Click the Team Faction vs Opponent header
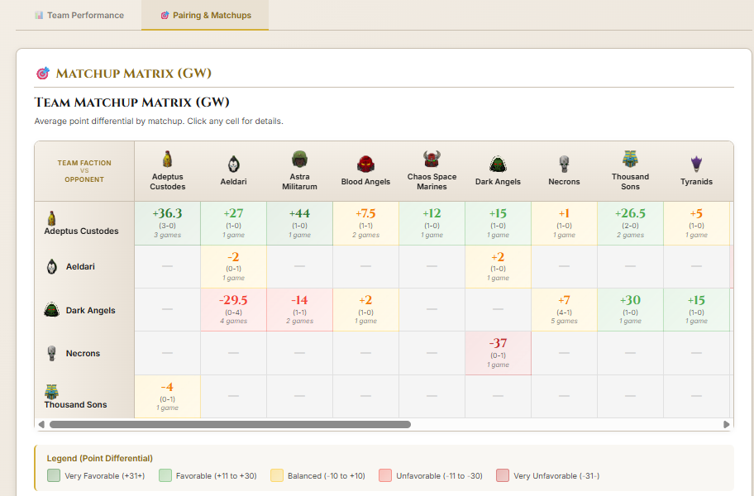Screen dimensions: 754x496 point(84,171)
